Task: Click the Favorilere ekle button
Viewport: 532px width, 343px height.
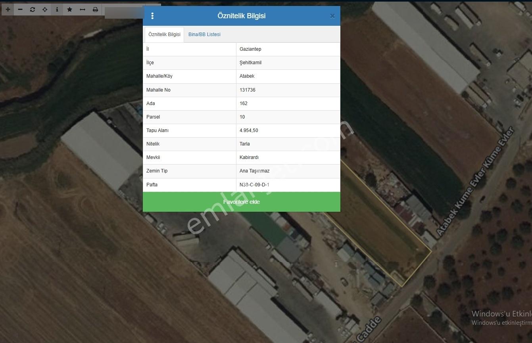Action: 242,202
